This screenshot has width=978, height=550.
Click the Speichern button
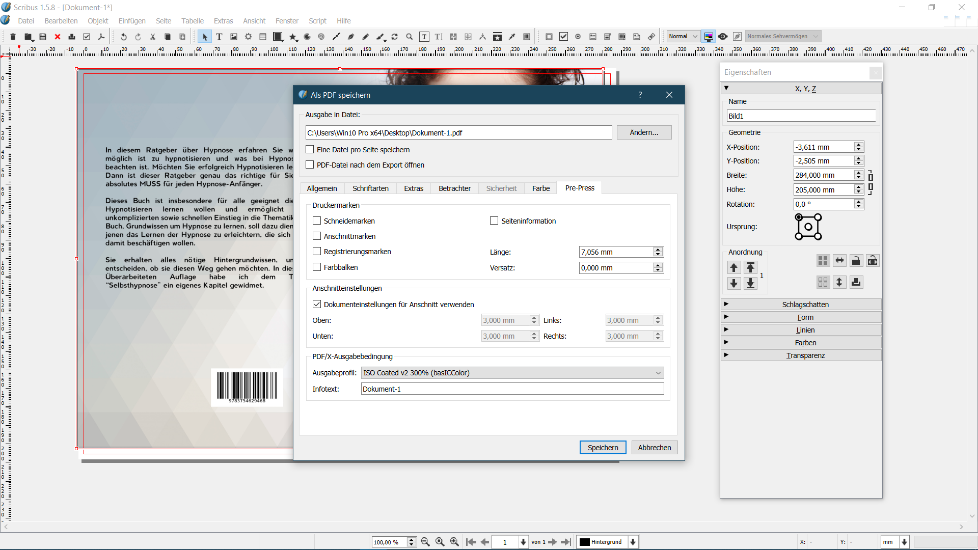tap(603, 448)
